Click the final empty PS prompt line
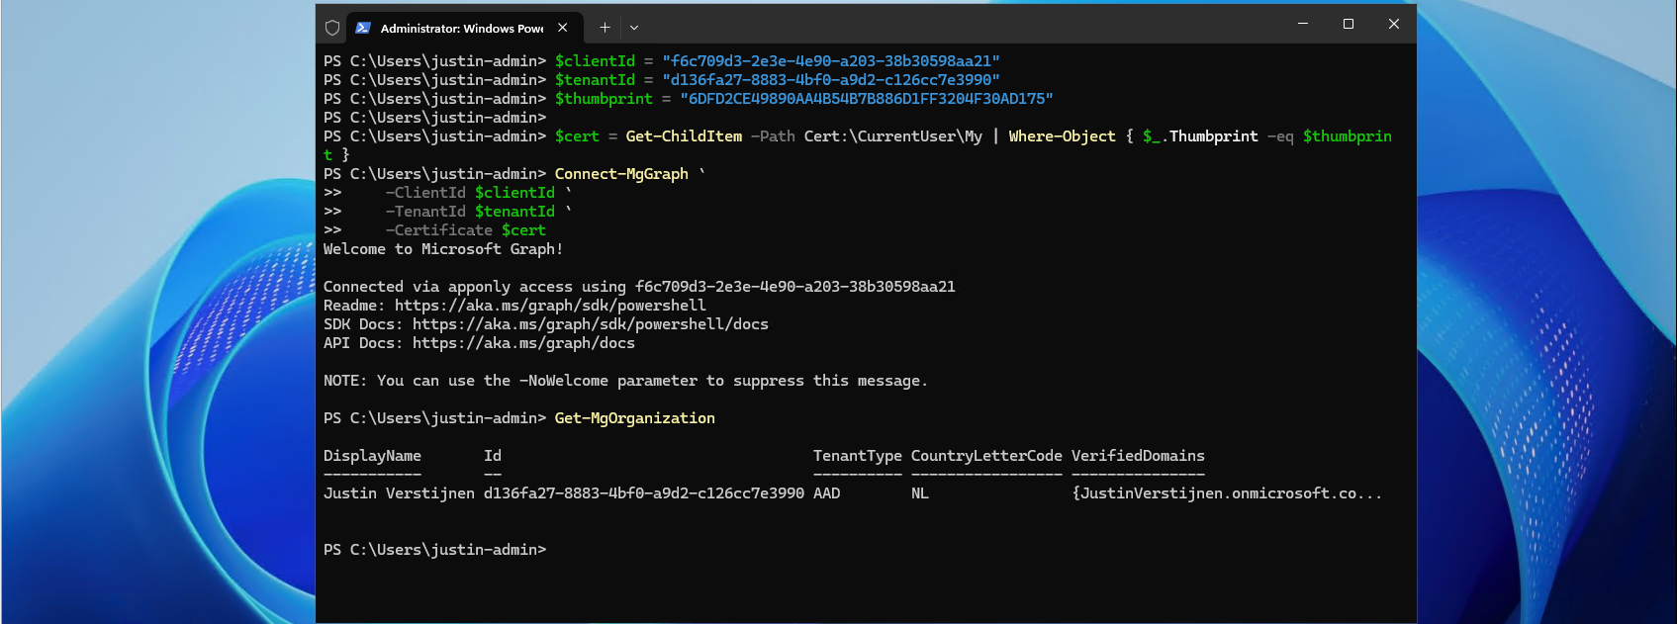The height and width of the screenshot is (624, 1677). (x=434, y=550)
